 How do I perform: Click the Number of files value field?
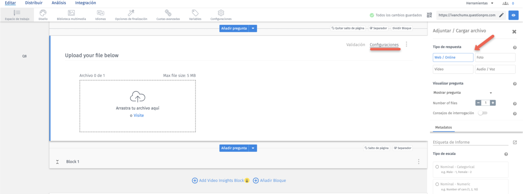point(486,103)
